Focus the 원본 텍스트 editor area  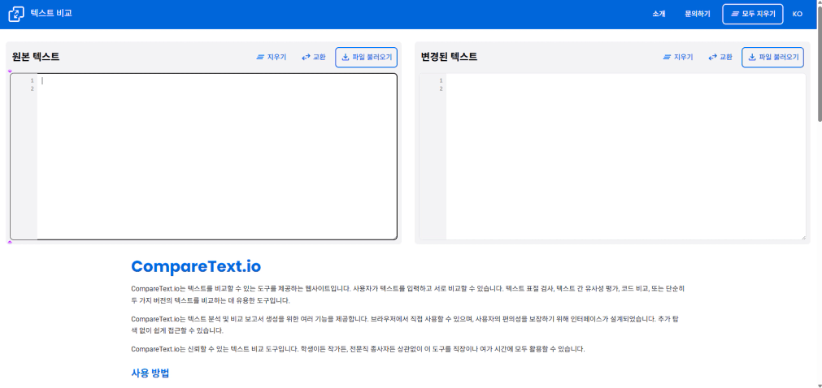pyautogui.click(x=217, y=157)
